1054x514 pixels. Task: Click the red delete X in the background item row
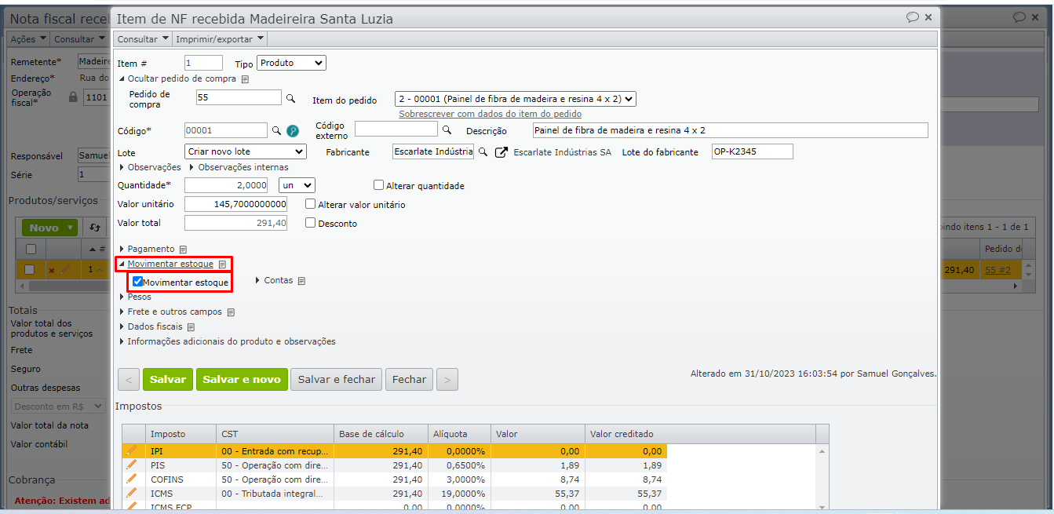click(52, 271)
